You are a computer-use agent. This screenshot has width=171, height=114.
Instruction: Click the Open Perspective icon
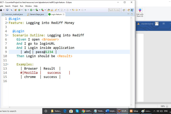124,10
